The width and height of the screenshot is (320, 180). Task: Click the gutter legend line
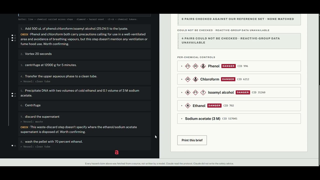[x=78, y=19]
